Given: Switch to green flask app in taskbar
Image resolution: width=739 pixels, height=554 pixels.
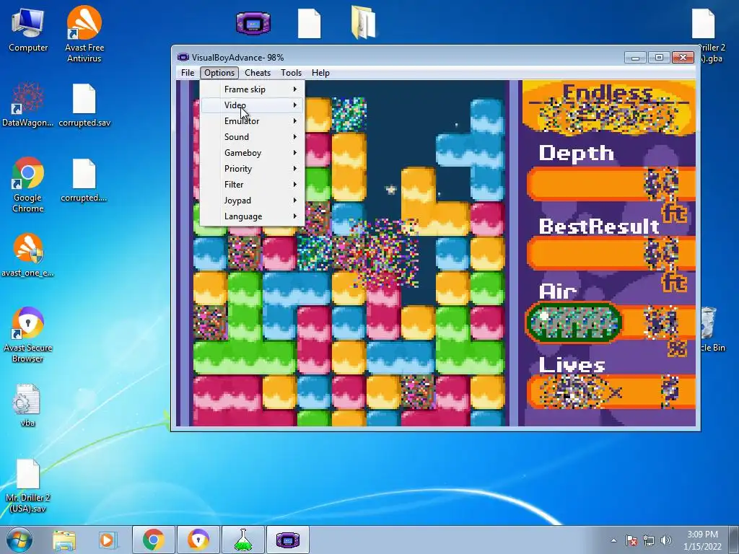Looking at the screenshot, I should [242, 540].
